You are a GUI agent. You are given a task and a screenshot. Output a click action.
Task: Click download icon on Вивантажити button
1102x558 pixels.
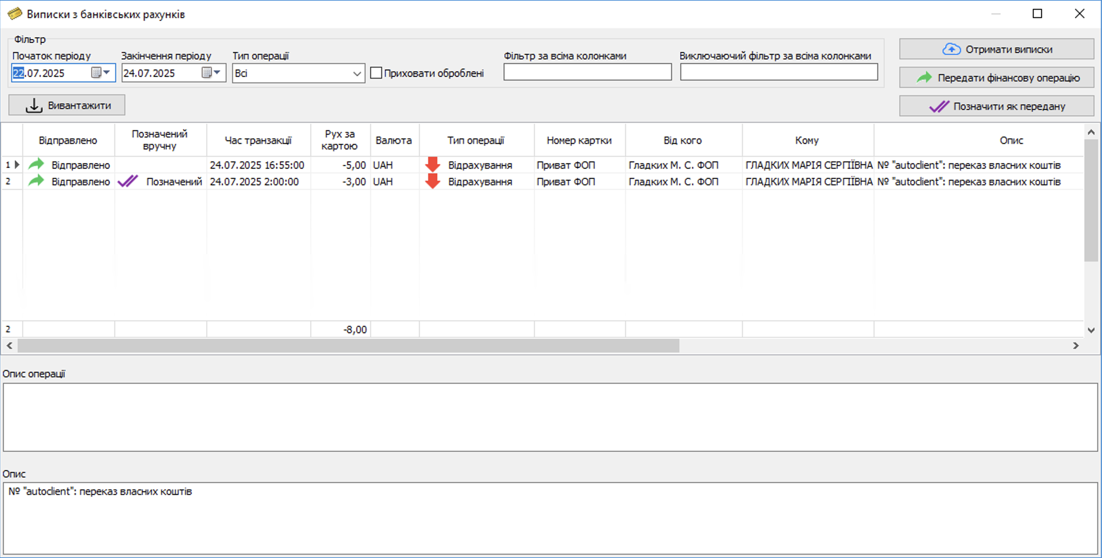tap(34, 105)
